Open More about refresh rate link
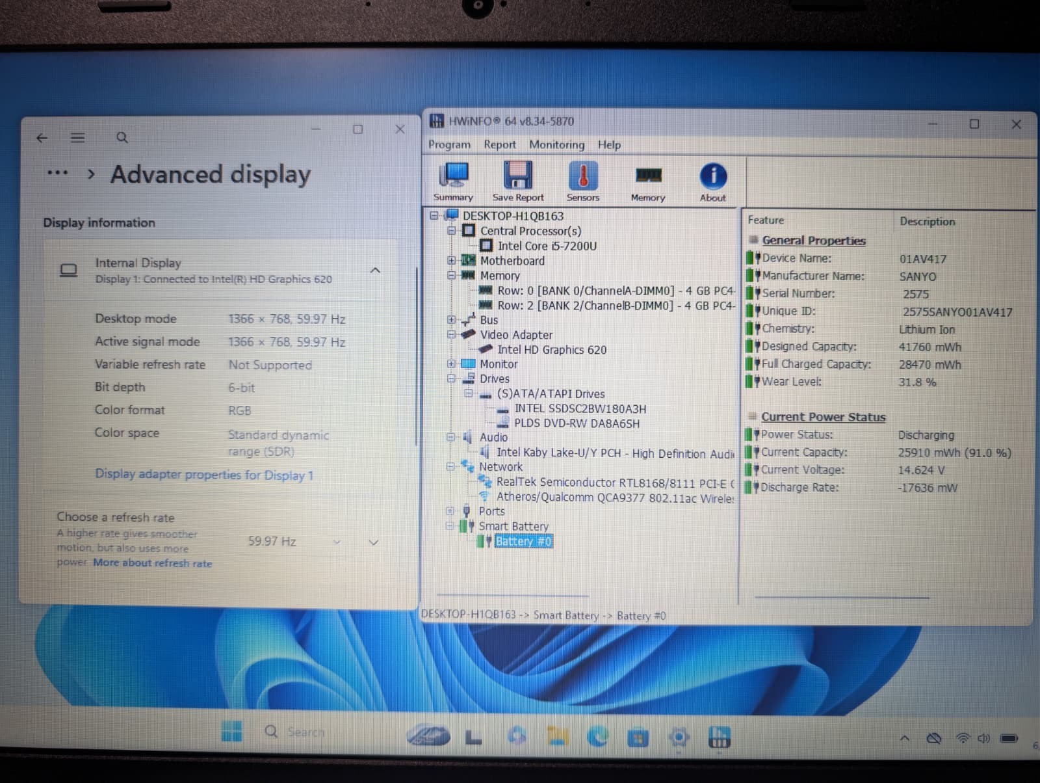 (x=153, y=563)
